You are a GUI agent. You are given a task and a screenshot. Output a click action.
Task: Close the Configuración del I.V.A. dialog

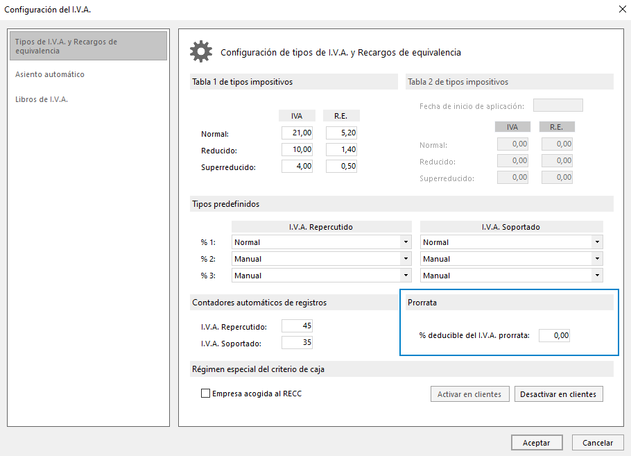click(622, 9)
